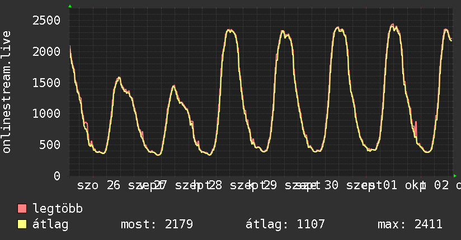This screenshot has width=461, height=240.
Task: Click the 'max: 2411' statistic
Action: coord(410,224)
